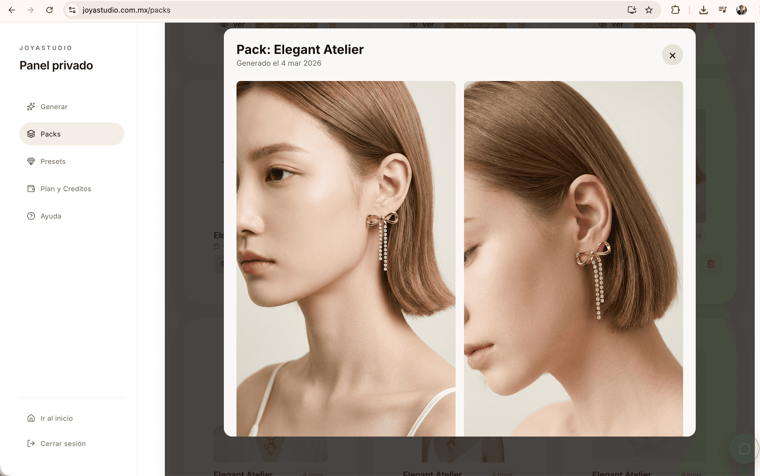Reload the page with refresh icon

[50, 10]
